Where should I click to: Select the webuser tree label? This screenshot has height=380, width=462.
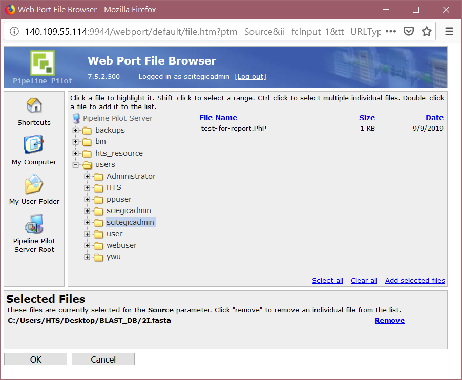[122, 245]
